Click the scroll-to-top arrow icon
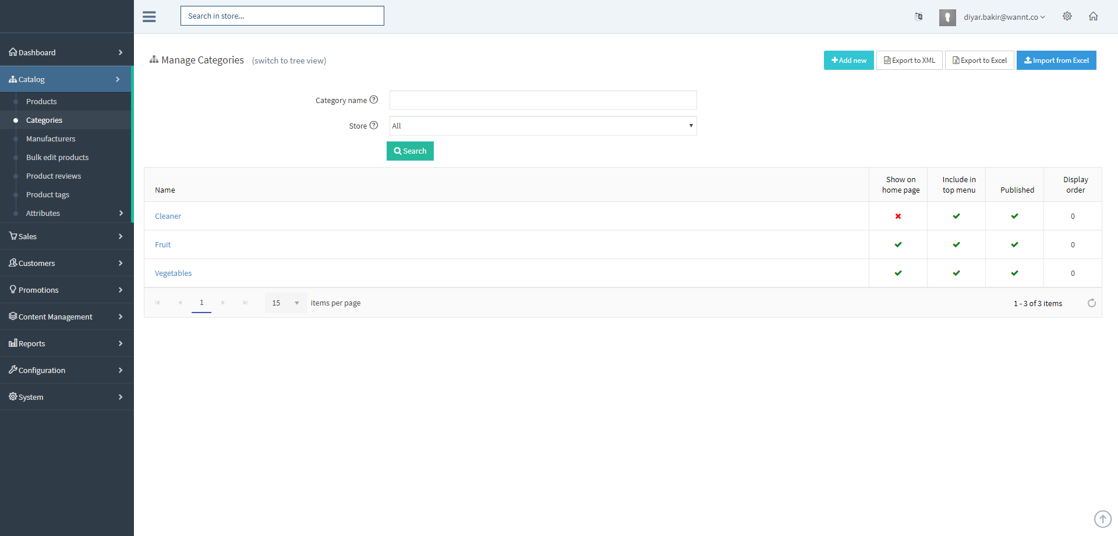Image resolution: width=1118 pixels, height=536 pixels. click(1102, 519)
